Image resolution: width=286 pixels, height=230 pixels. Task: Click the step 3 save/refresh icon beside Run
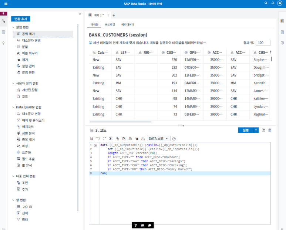pyautogui.click(x=263, y=130)
